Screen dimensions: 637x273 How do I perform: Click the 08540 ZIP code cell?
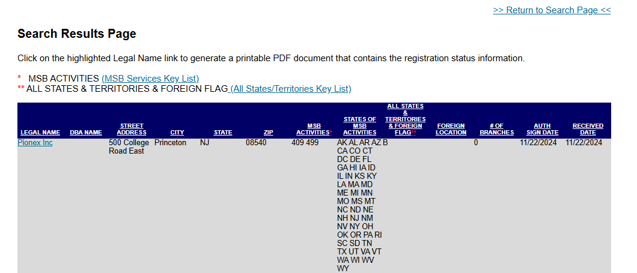[256, 143]
